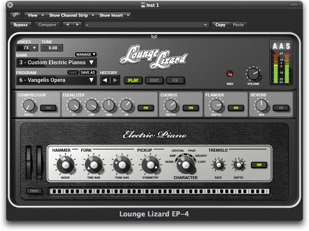Collapse header with double chevron icon
The width and height of the screenshot is (309, 231).
pos(154,36)
